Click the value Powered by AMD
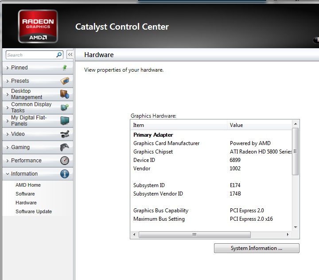The width and height of the screenshot is (319, 280). pos(250,143)
